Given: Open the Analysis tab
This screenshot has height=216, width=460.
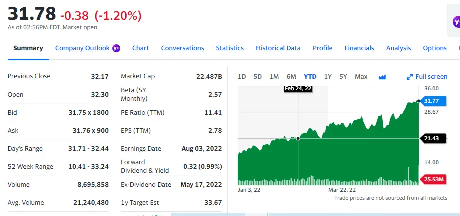Looking at the screenshot, I should pos(398,48).
